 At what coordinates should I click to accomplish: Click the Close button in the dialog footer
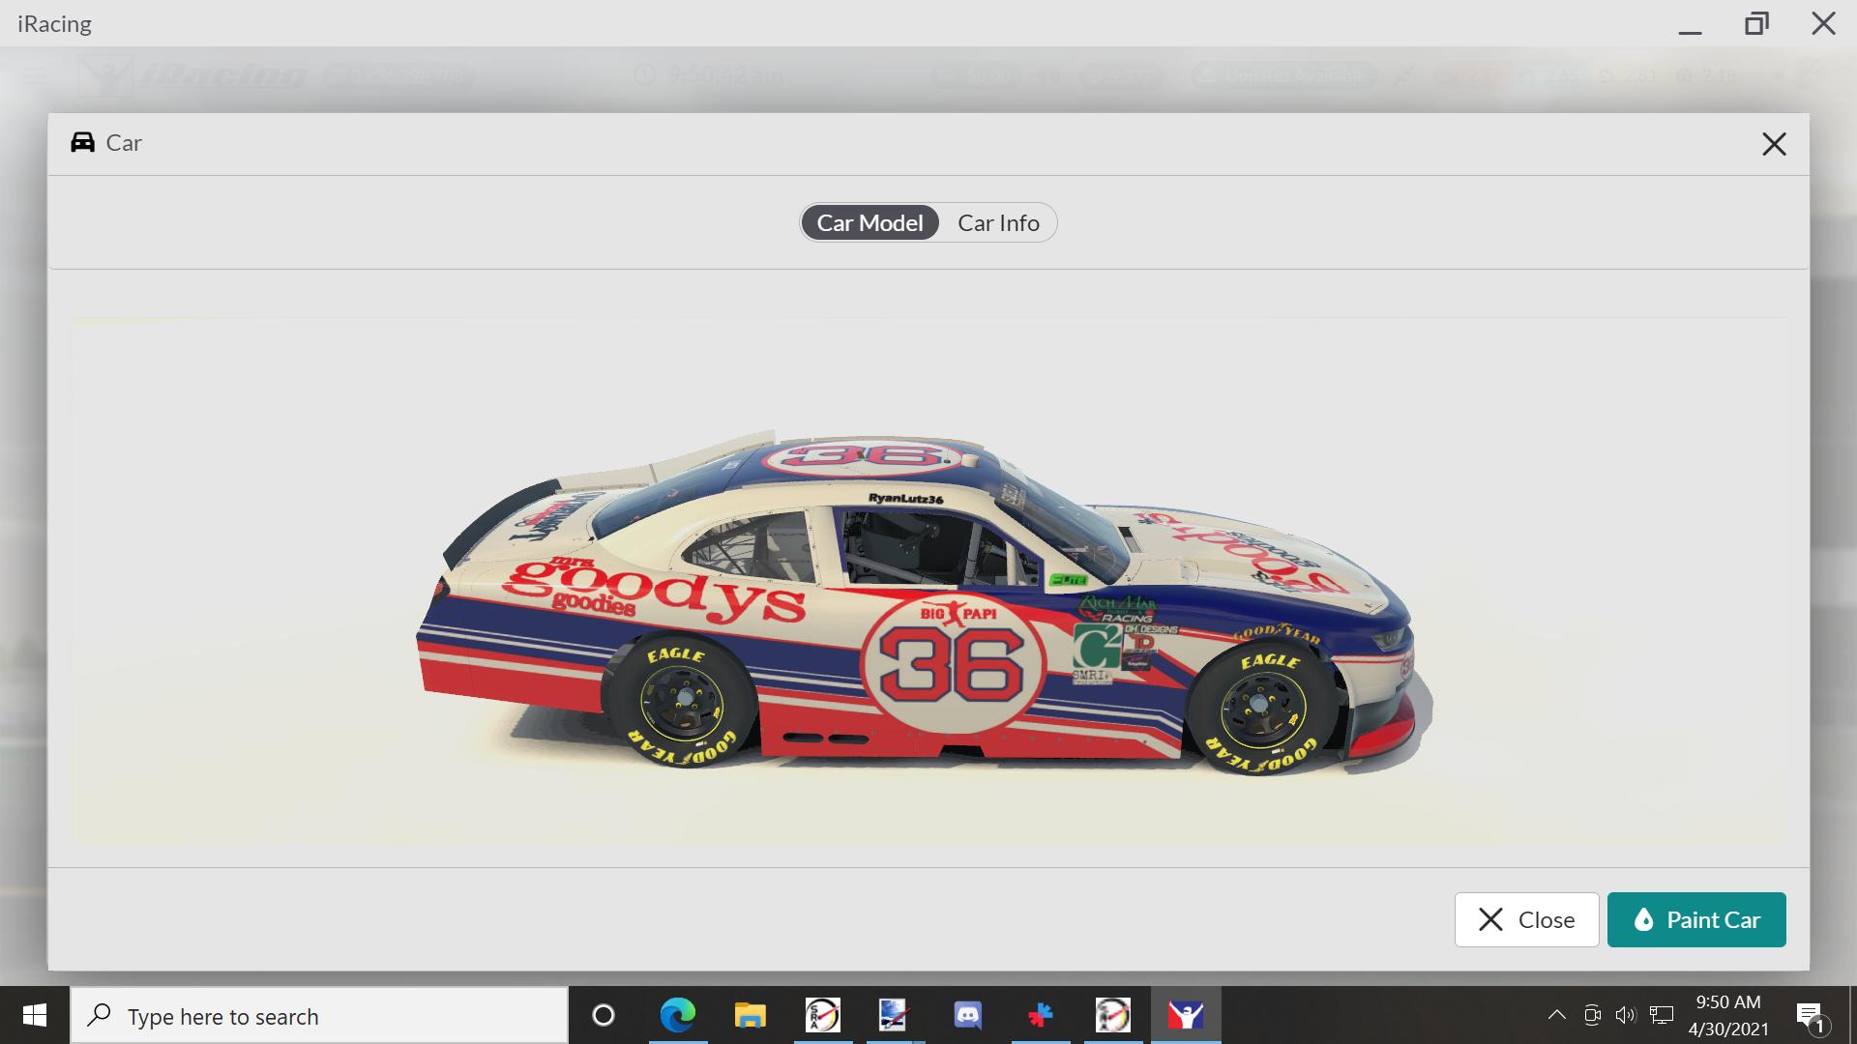tap(1526, 919)
